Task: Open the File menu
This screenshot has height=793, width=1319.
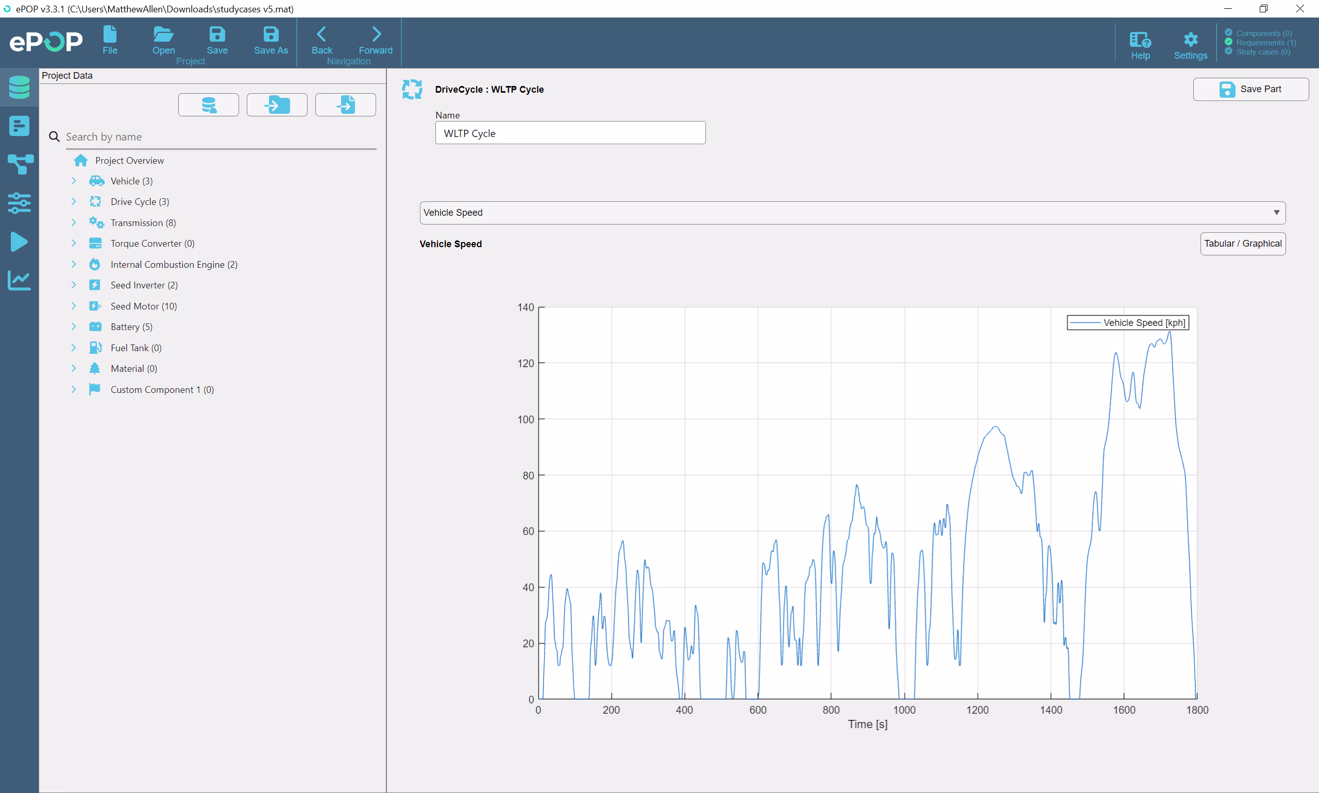Action: [110, 40]
